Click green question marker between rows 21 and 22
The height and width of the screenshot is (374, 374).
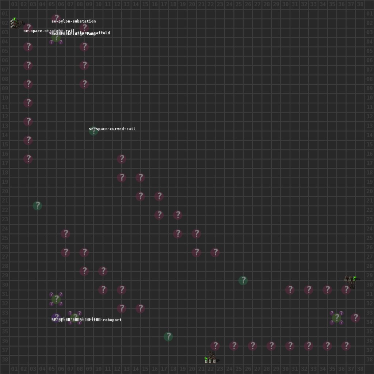38,206
